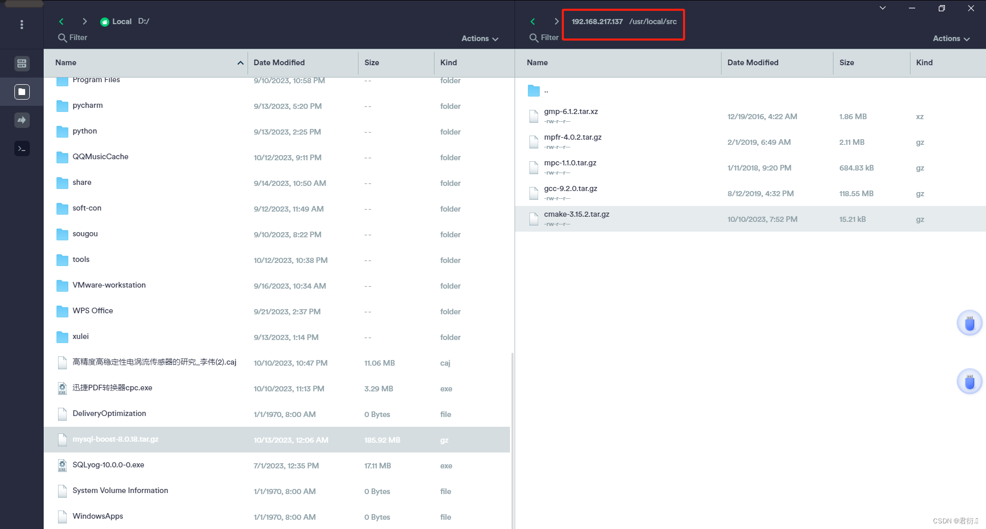Open the Local pane Actions dropdown
The image size is (986, 529).
480,39
